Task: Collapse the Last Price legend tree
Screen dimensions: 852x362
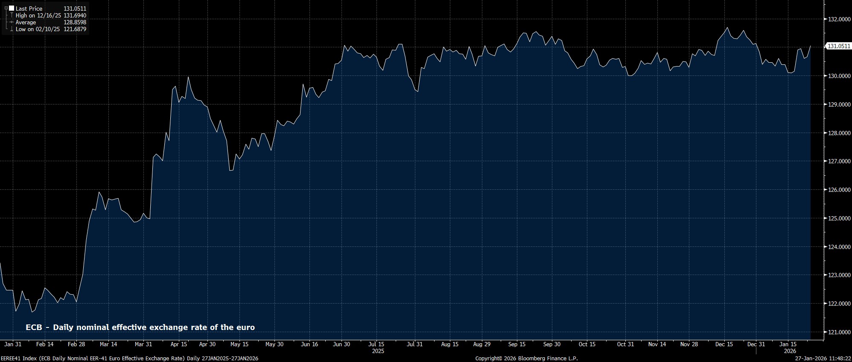Action: click(6, 8)
